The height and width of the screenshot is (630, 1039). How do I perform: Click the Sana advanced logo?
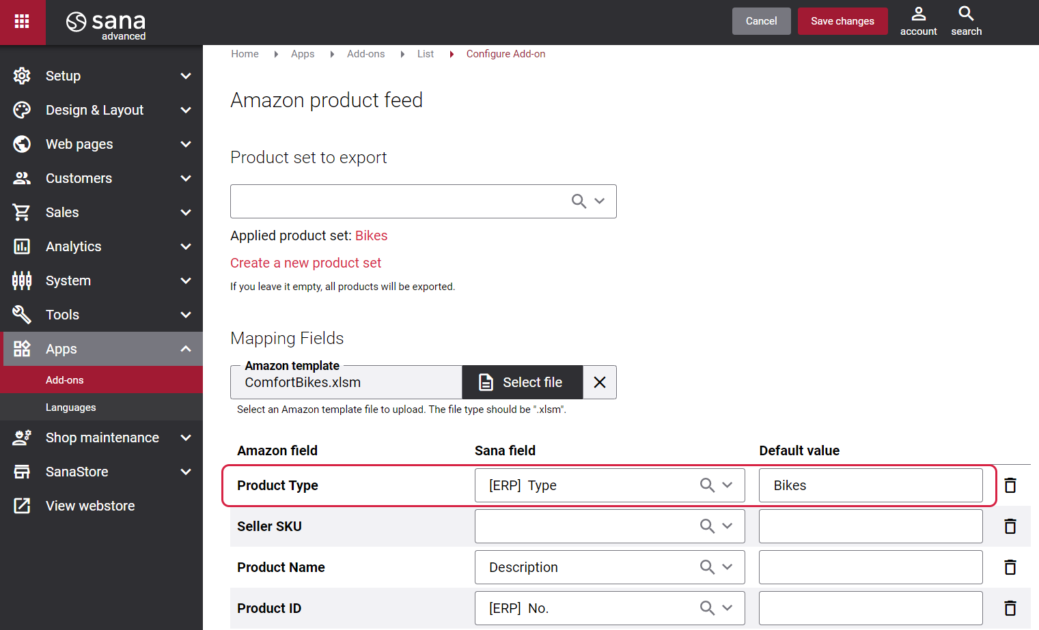point(106,25)
